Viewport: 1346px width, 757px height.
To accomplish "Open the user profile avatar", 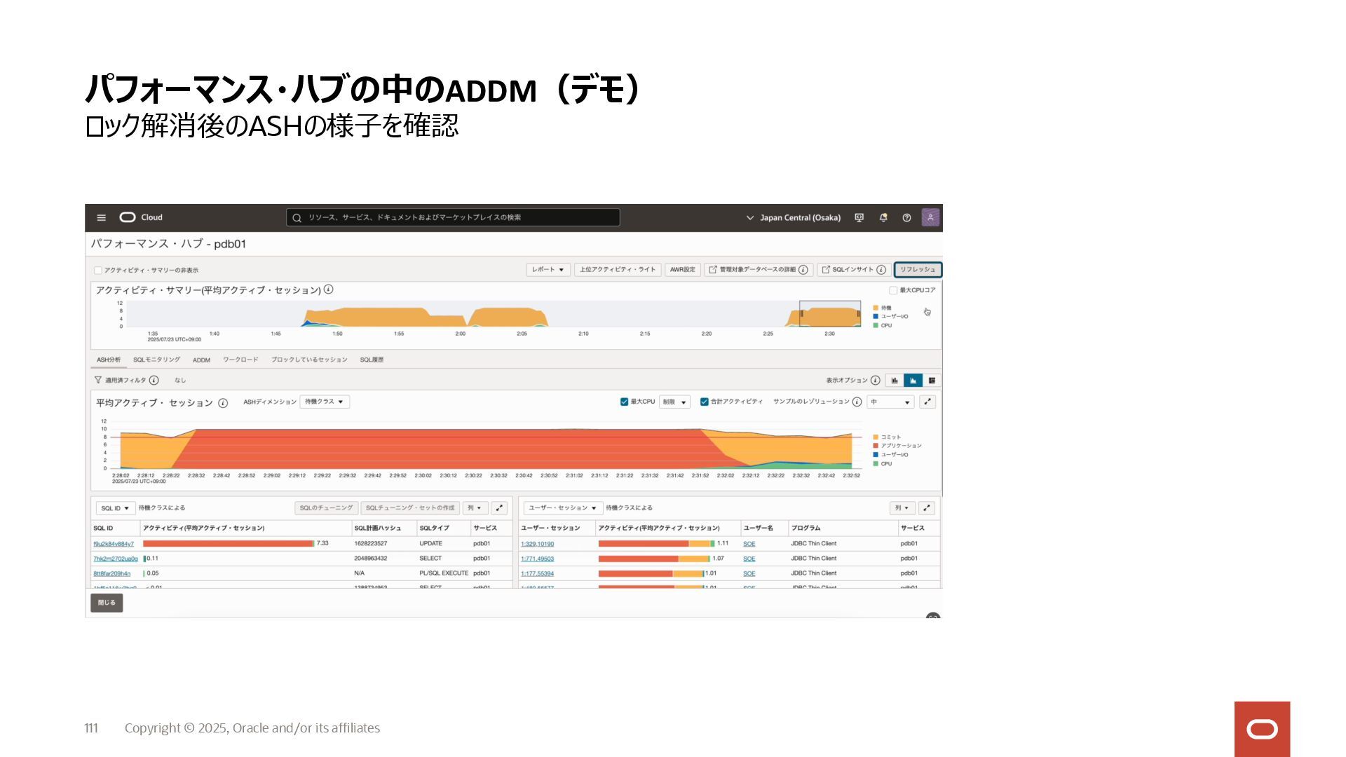I will pos(930,217).
